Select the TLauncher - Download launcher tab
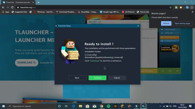Viewport: 195px width, 109px height. [18, 2]
